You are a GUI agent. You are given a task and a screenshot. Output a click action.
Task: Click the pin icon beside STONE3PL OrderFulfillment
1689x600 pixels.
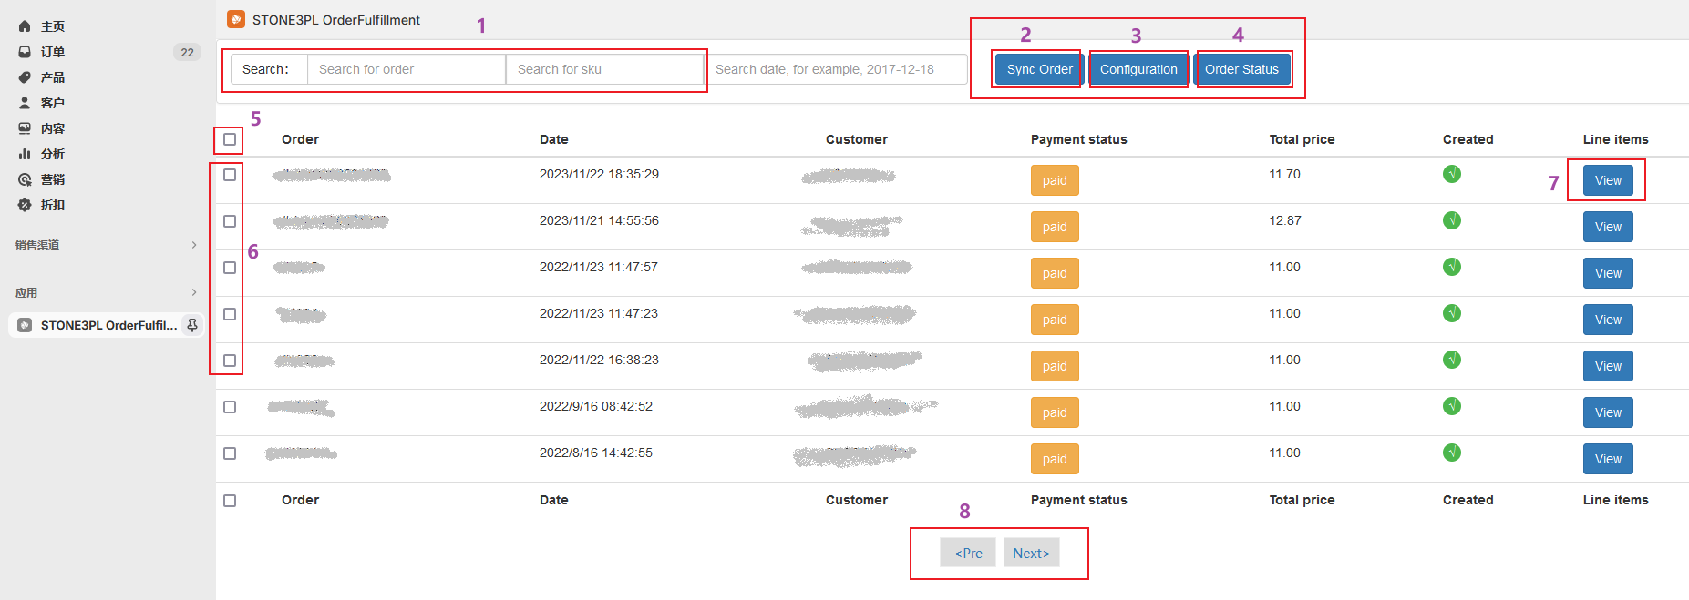[191, 325]
